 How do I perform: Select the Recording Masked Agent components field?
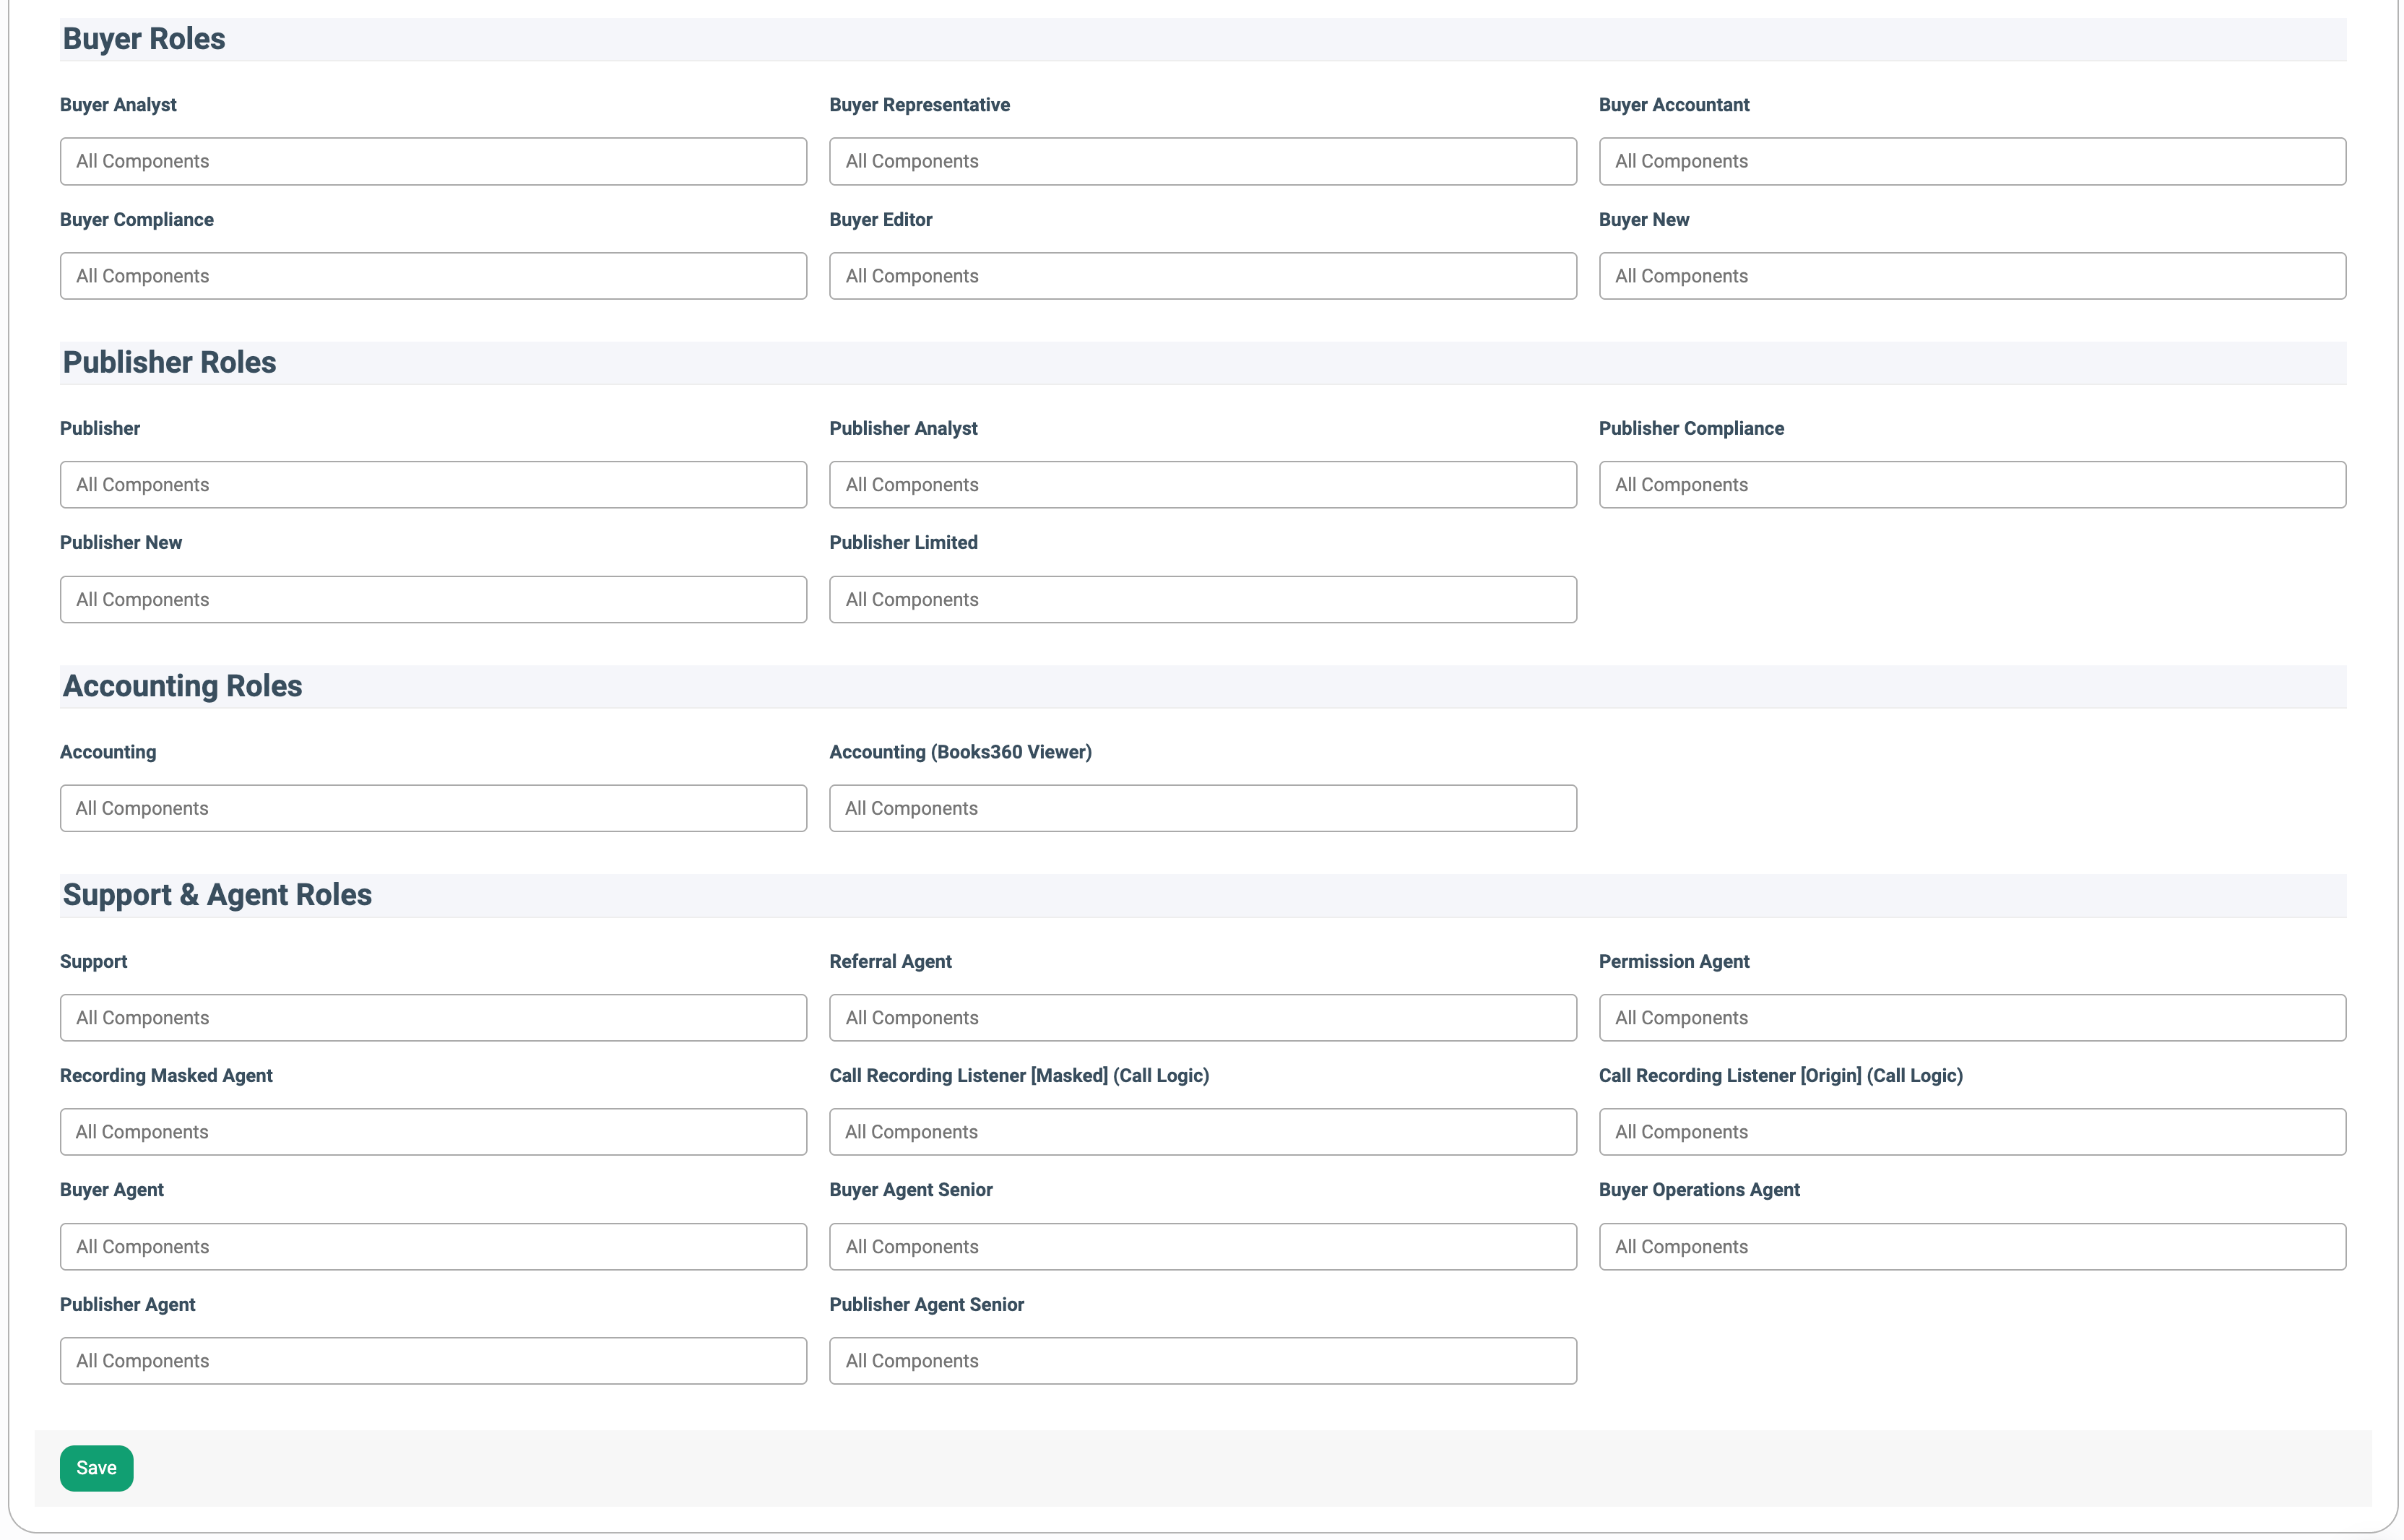[x=433, y=1132]
